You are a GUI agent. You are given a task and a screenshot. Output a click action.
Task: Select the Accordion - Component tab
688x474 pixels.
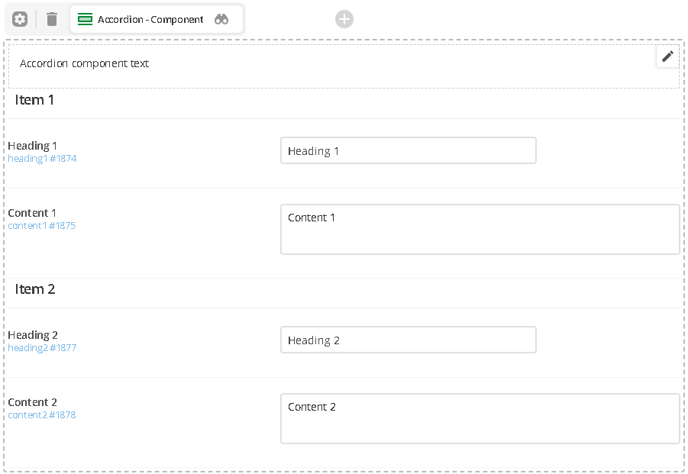[x=157, y=19]
